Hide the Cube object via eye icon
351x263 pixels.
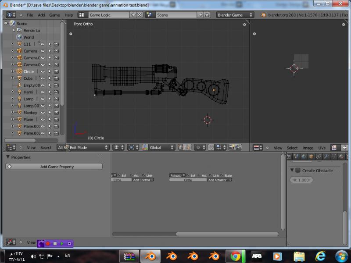[43, 78]
